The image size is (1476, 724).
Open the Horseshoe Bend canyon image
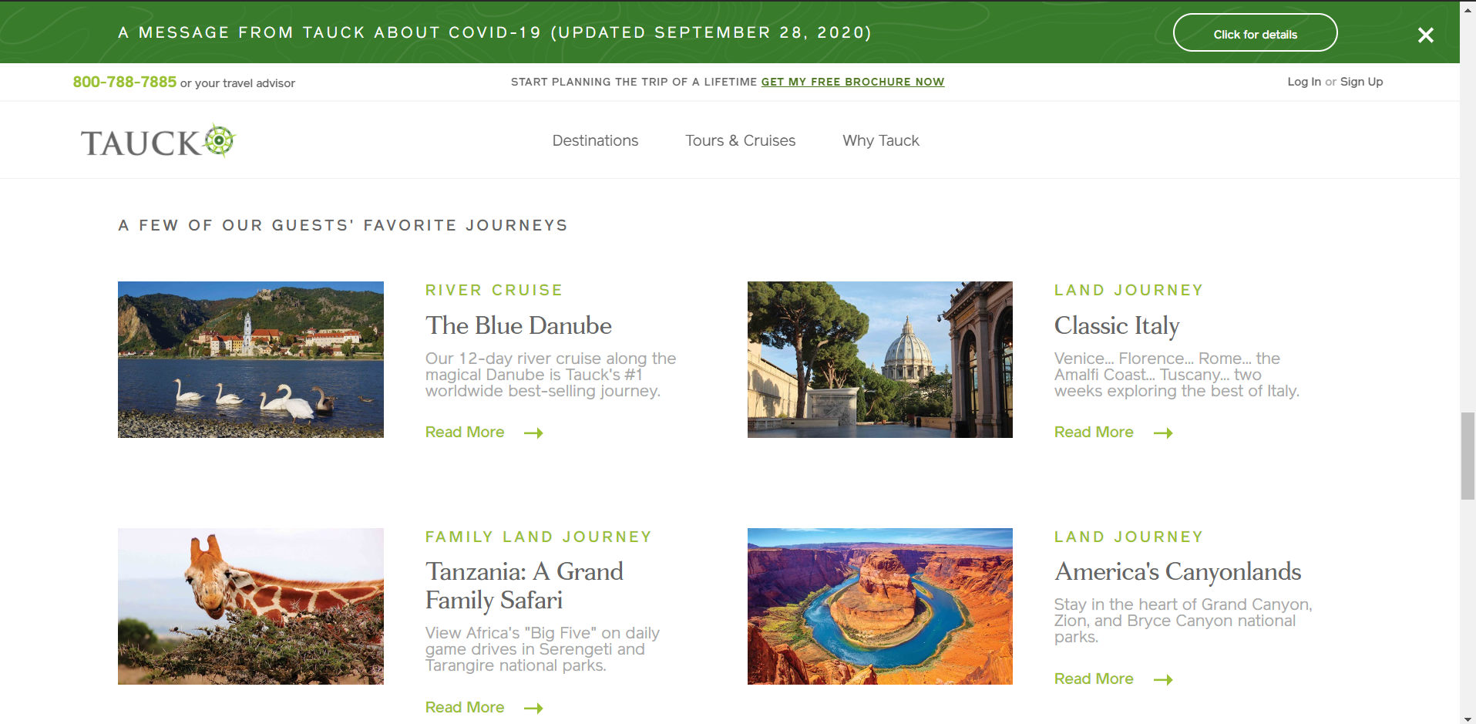click(879, 606)
